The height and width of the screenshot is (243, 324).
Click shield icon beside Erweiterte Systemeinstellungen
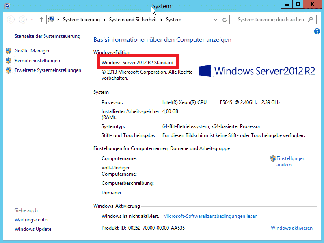coord(9,70)
